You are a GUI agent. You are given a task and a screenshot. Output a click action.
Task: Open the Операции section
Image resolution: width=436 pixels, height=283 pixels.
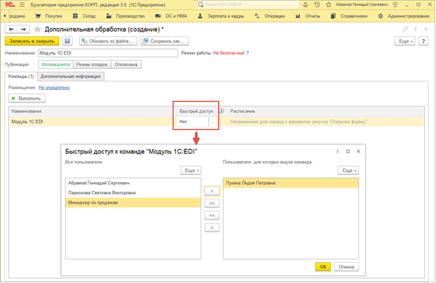coord(270,16)
